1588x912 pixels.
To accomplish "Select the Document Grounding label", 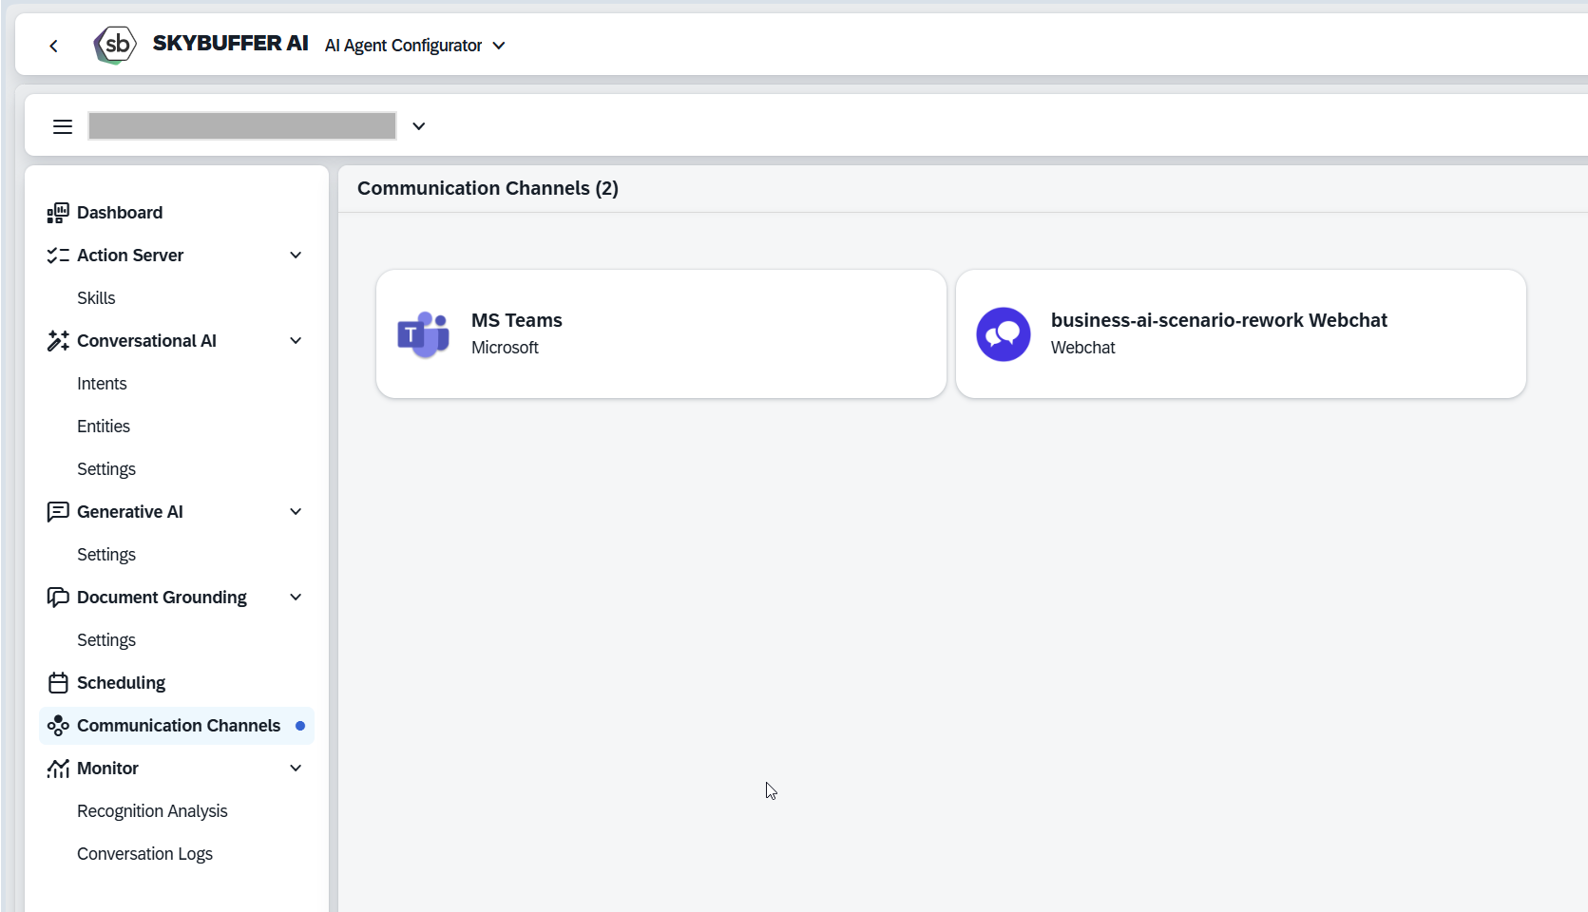I will pyautogui.click(x=162, y=598).
